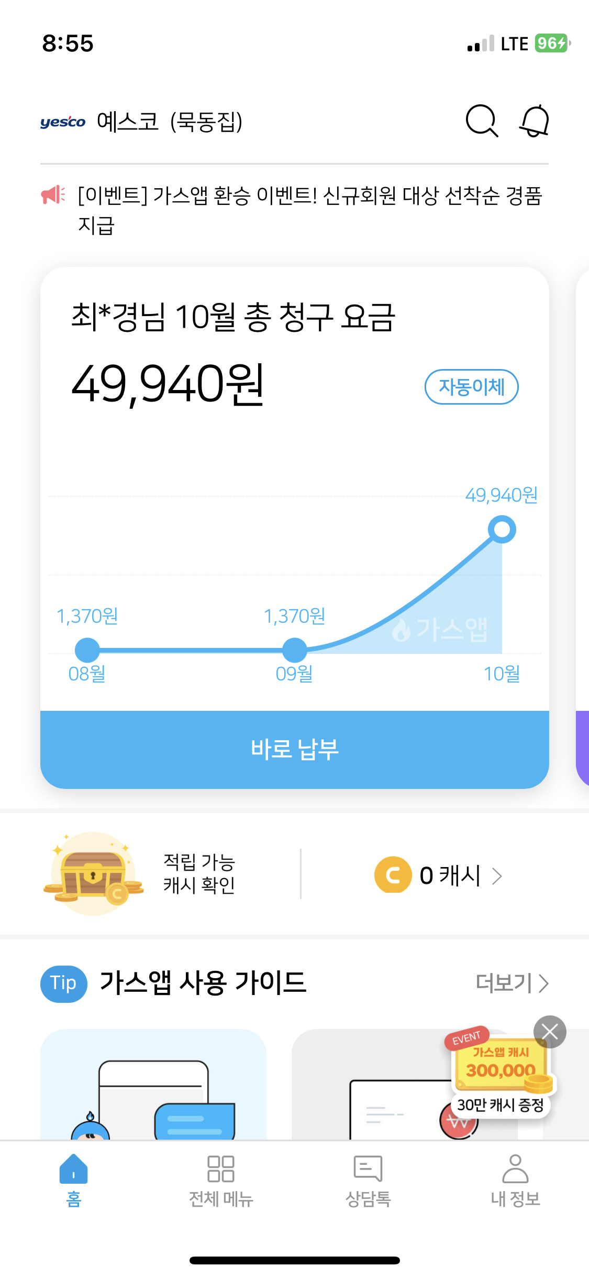Tap the red megaphone announcement icon
589x1277 pixels.
[53, 195]
